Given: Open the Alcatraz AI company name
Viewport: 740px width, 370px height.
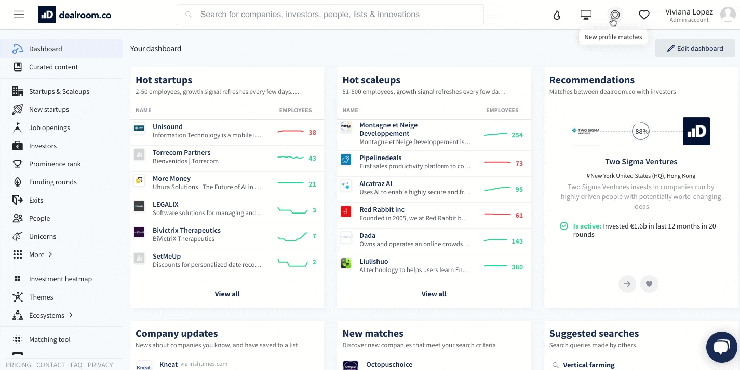Looking at the screenshot, I should [x=376, y=183].
